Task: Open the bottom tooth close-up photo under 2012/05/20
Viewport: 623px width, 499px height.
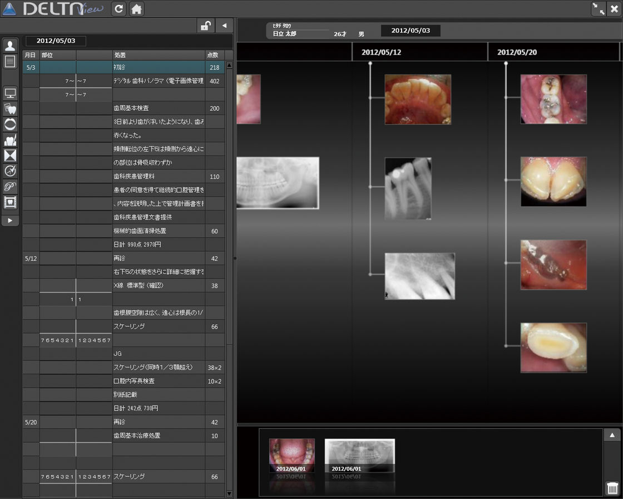Action: 553,348
